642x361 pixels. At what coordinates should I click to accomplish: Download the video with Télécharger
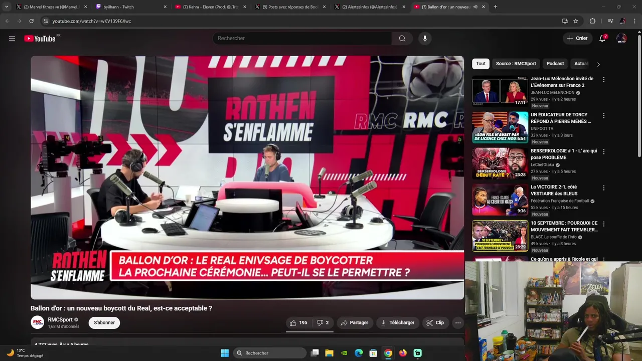[397, 323]
